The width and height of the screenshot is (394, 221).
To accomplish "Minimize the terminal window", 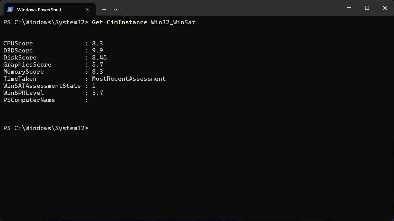I will (349, 8).
